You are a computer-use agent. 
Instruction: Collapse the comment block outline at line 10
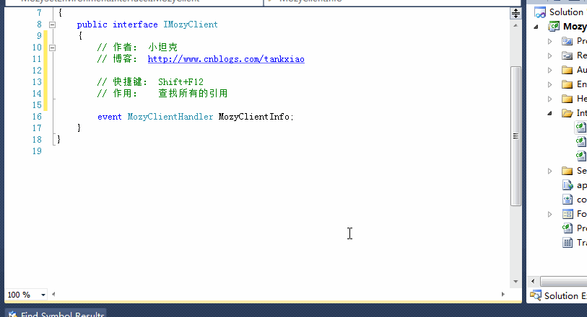[53, 48]
